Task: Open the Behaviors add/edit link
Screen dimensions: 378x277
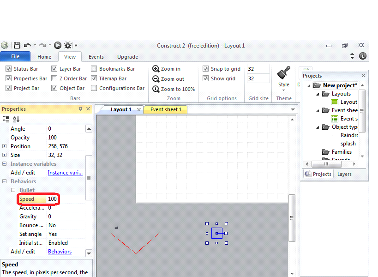Action: (60, 251)
